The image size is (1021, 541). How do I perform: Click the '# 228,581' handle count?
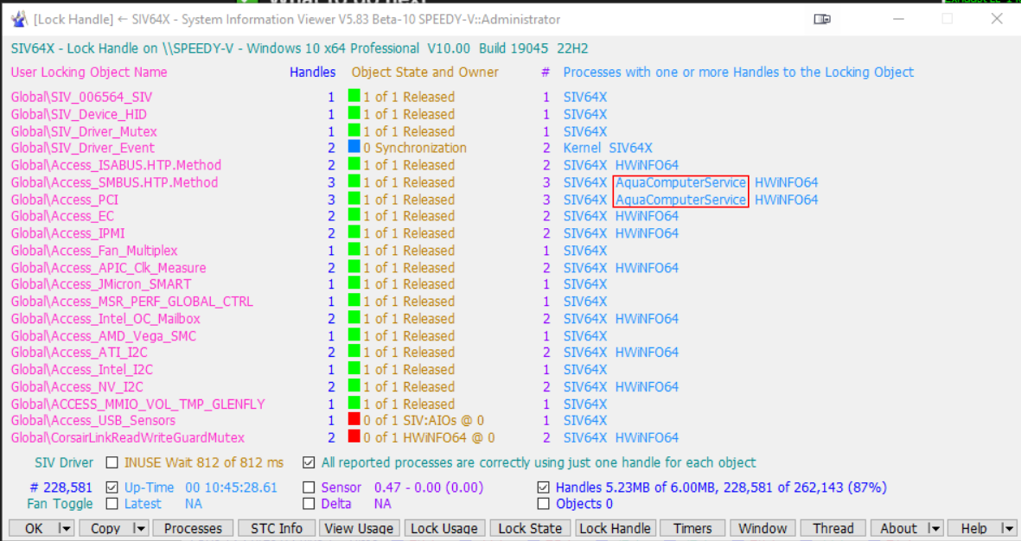click(x=61, y=487)
